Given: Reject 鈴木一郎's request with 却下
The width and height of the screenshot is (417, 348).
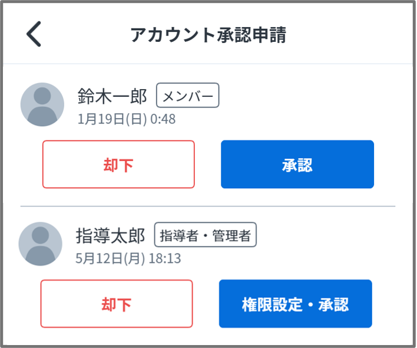Looking at the screenshot, I should coord(118,165).
